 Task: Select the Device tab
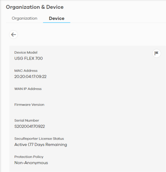[x=56, y=18]
